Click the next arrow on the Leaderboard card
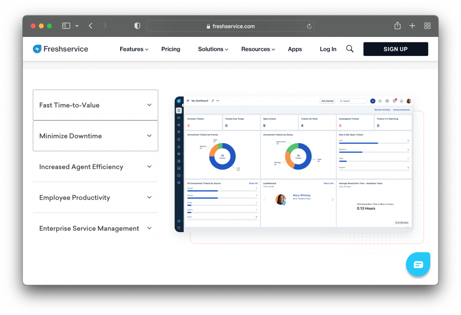 (333, 200)
